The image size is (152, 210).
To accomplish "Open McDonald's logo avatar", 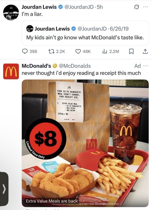I will click(11, 71).
